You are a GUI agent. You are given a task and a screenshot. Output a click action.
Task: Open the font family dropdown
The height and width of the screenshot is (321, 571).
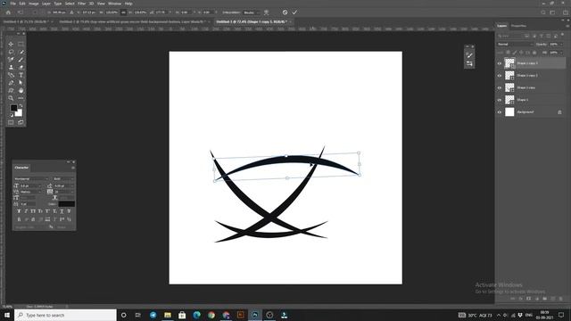click(31, 178)
